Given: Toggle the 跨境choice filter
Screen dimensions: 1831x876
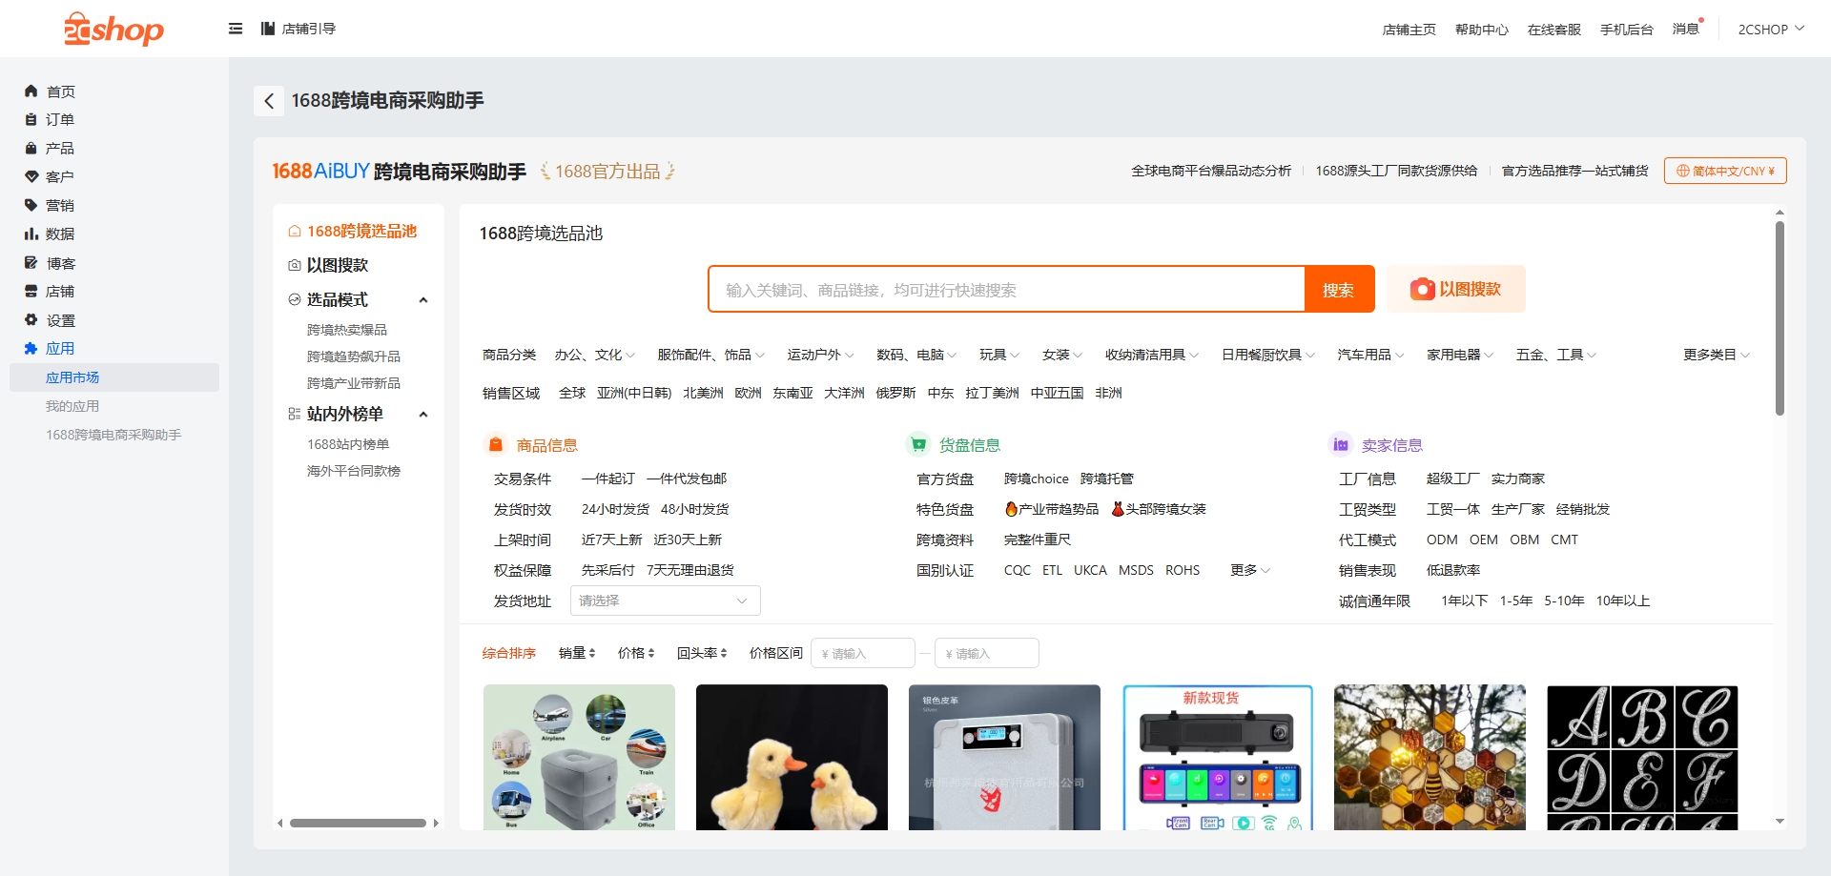Looking at the screenshot, I should (x=1037, y=479).
